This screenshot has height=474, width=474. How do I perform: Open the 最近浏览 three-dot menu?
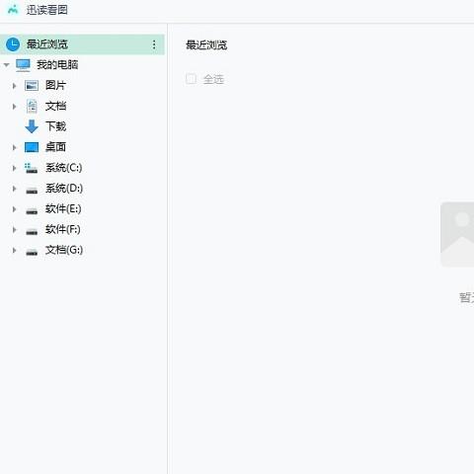[x=154, y=44]
